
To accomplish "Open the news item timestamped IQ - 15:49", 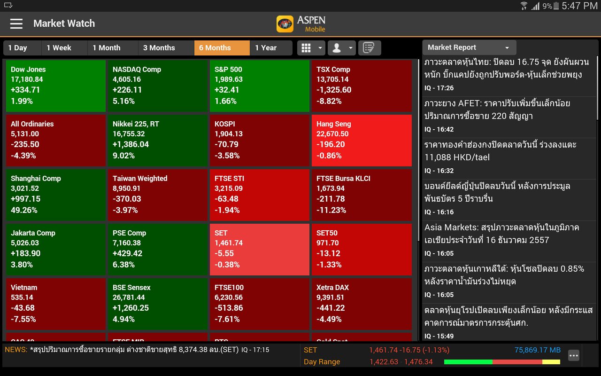I will click(x=509, y=322).
